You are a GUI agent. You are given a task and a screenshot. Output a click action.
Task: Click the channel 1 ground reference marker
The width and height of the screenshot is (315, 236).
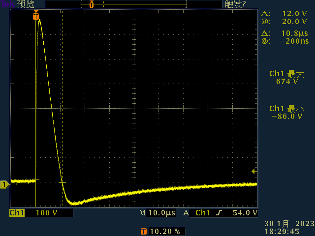[4, 184]
